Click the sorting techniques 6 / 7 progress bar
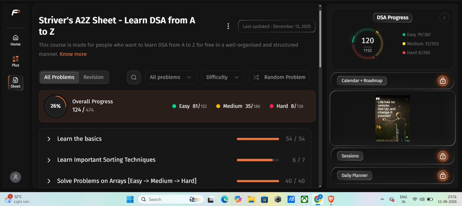The width and height of the screenshot is (462, 206). coord(258,160)
